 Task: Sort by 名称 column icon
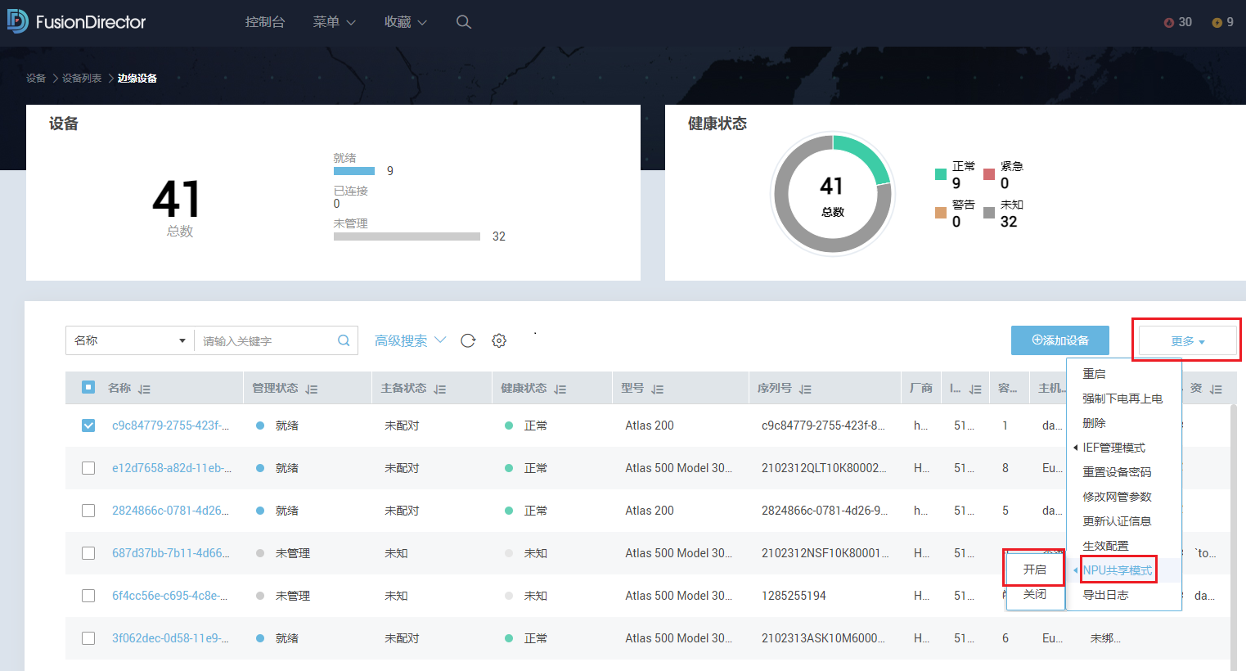pos(145,390)
